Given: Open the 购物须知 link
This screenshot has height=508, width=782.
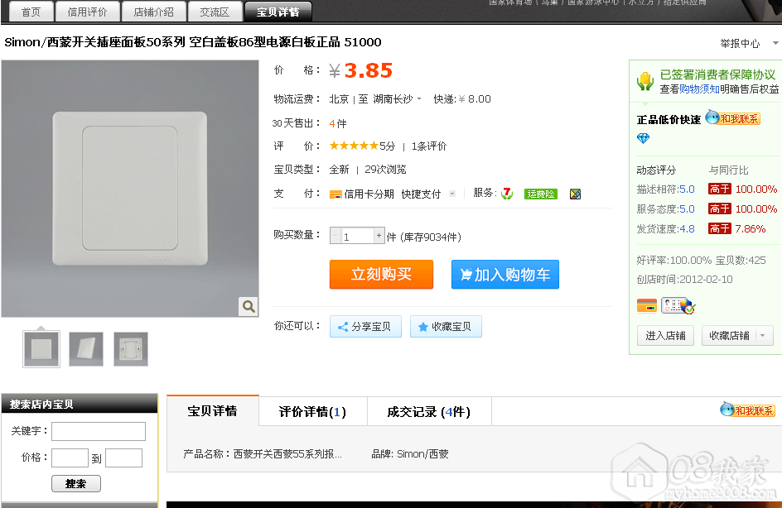Looking at the screenshot, I should [x=699, y=89].
